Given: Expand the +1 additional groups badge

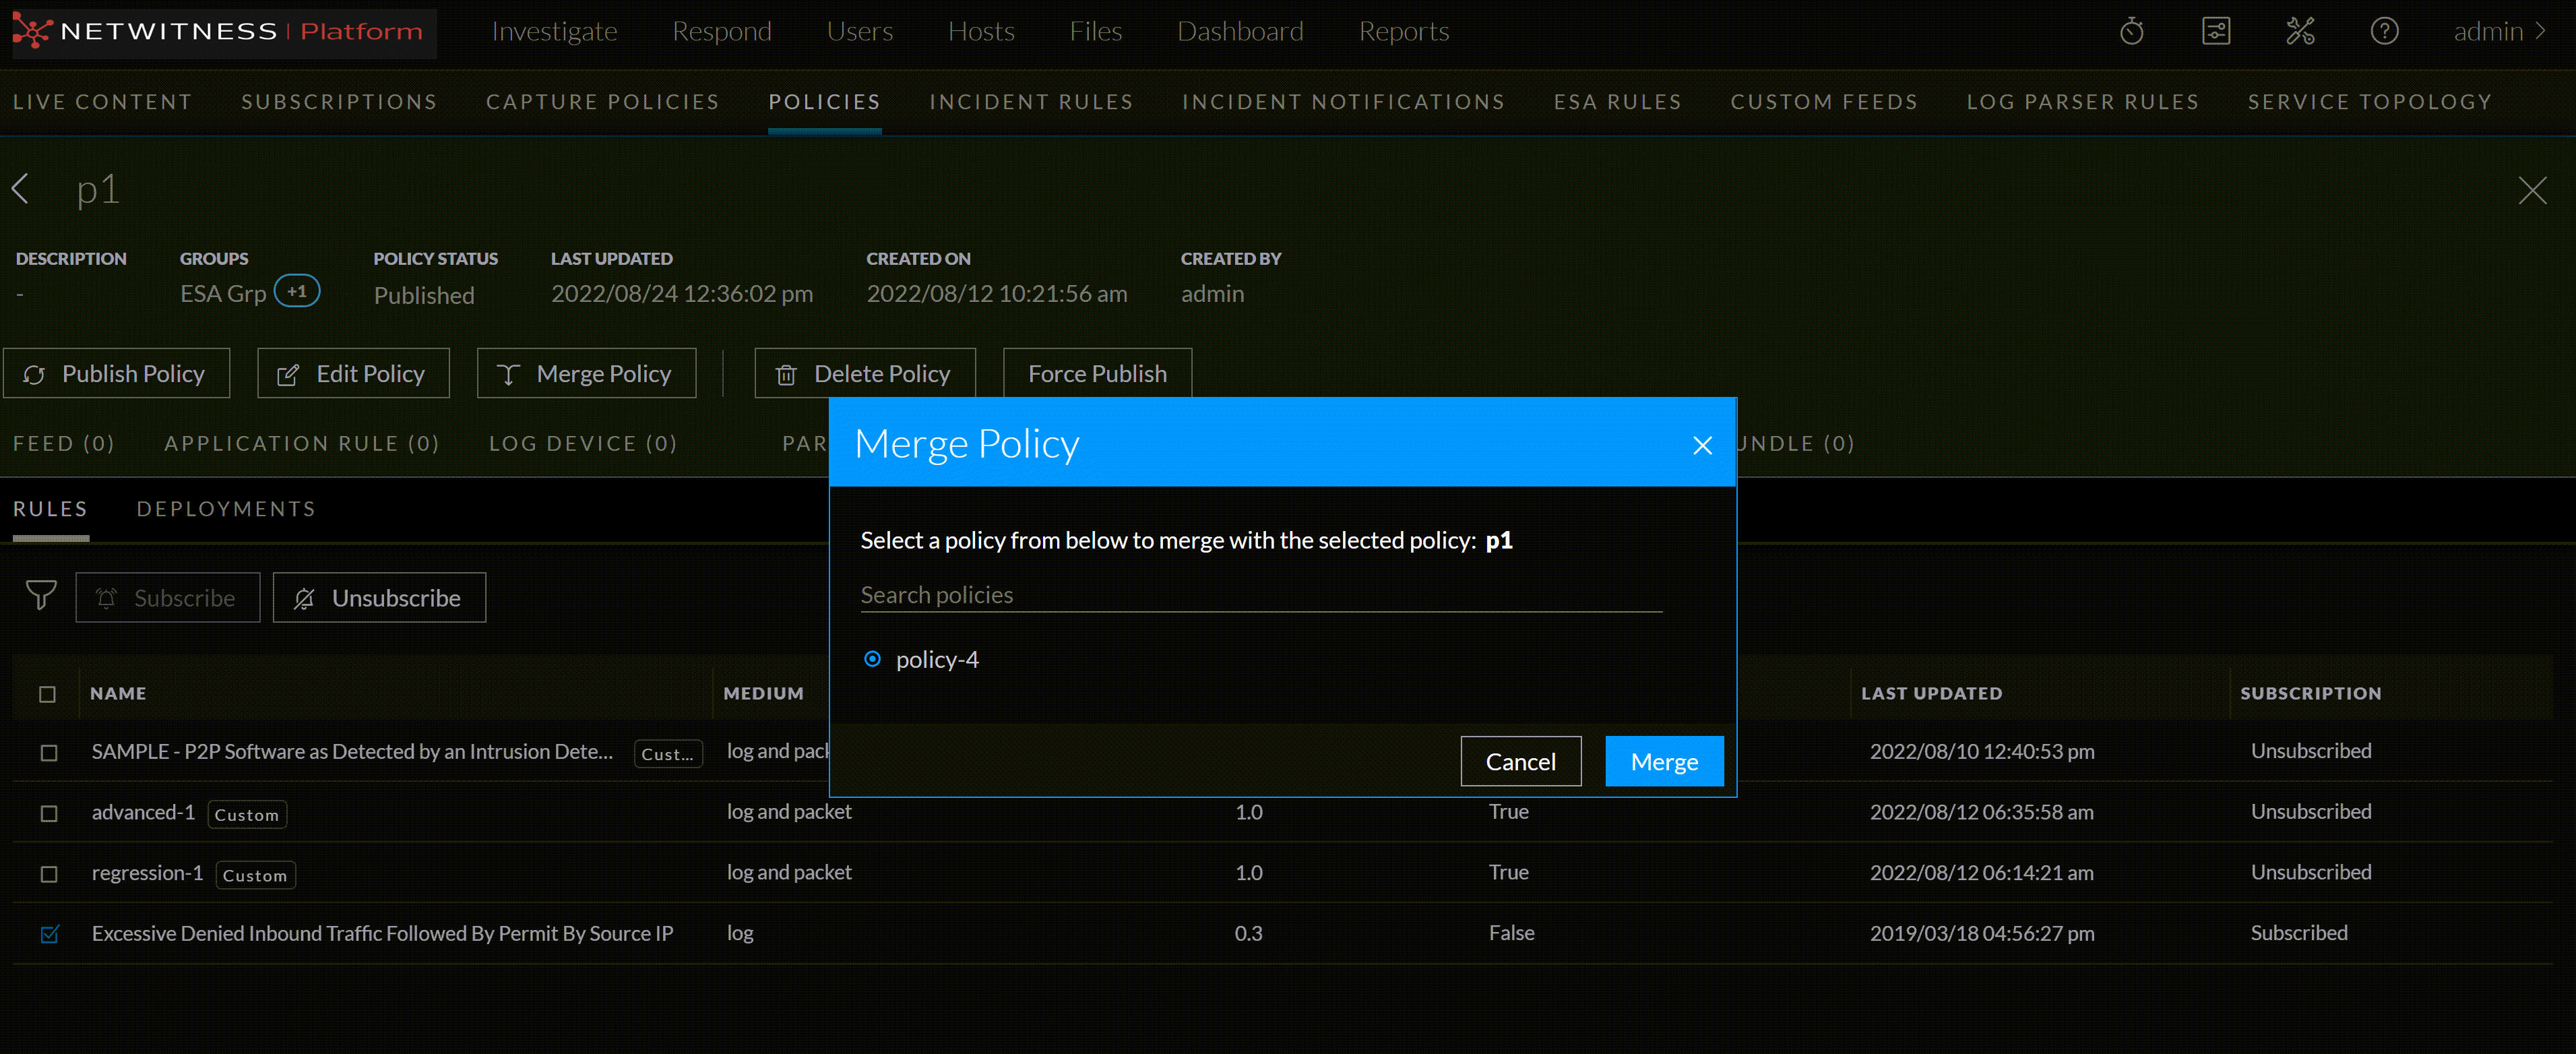Looking at the screenshot, I should point(297,292).
